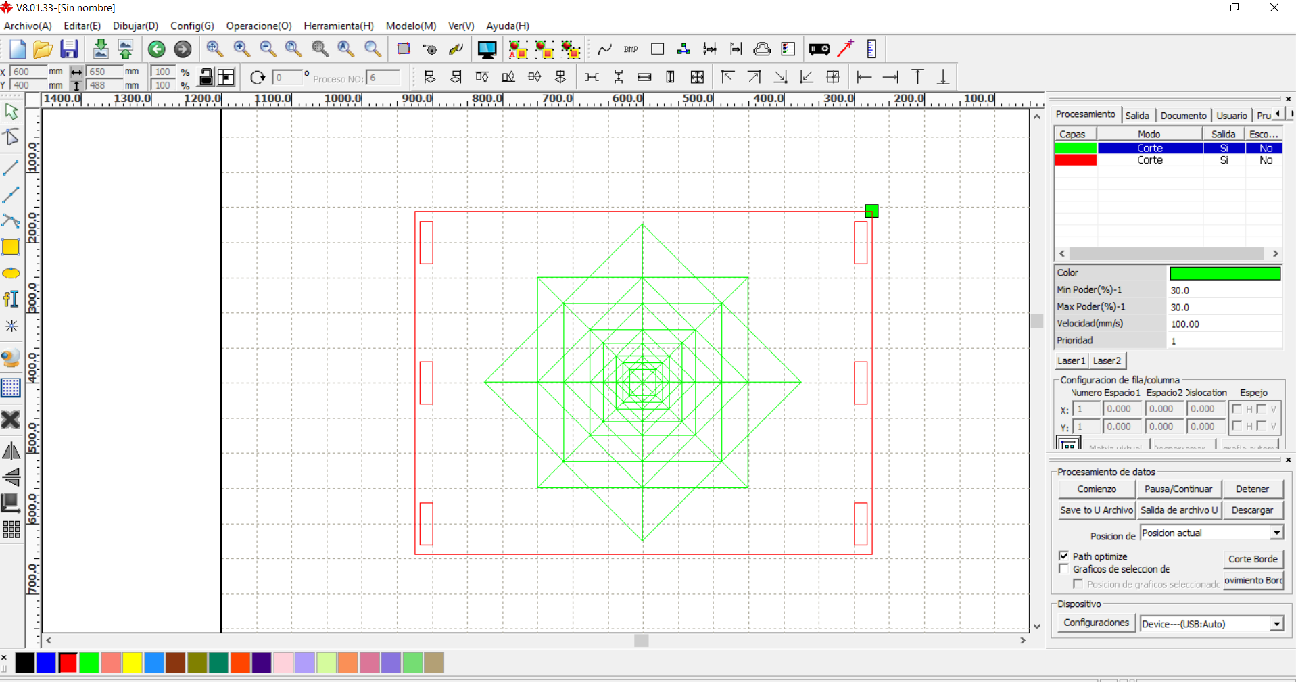1296x682 pixels.
Task: Save the file with the floppy icon
Action: click(69, 49)
